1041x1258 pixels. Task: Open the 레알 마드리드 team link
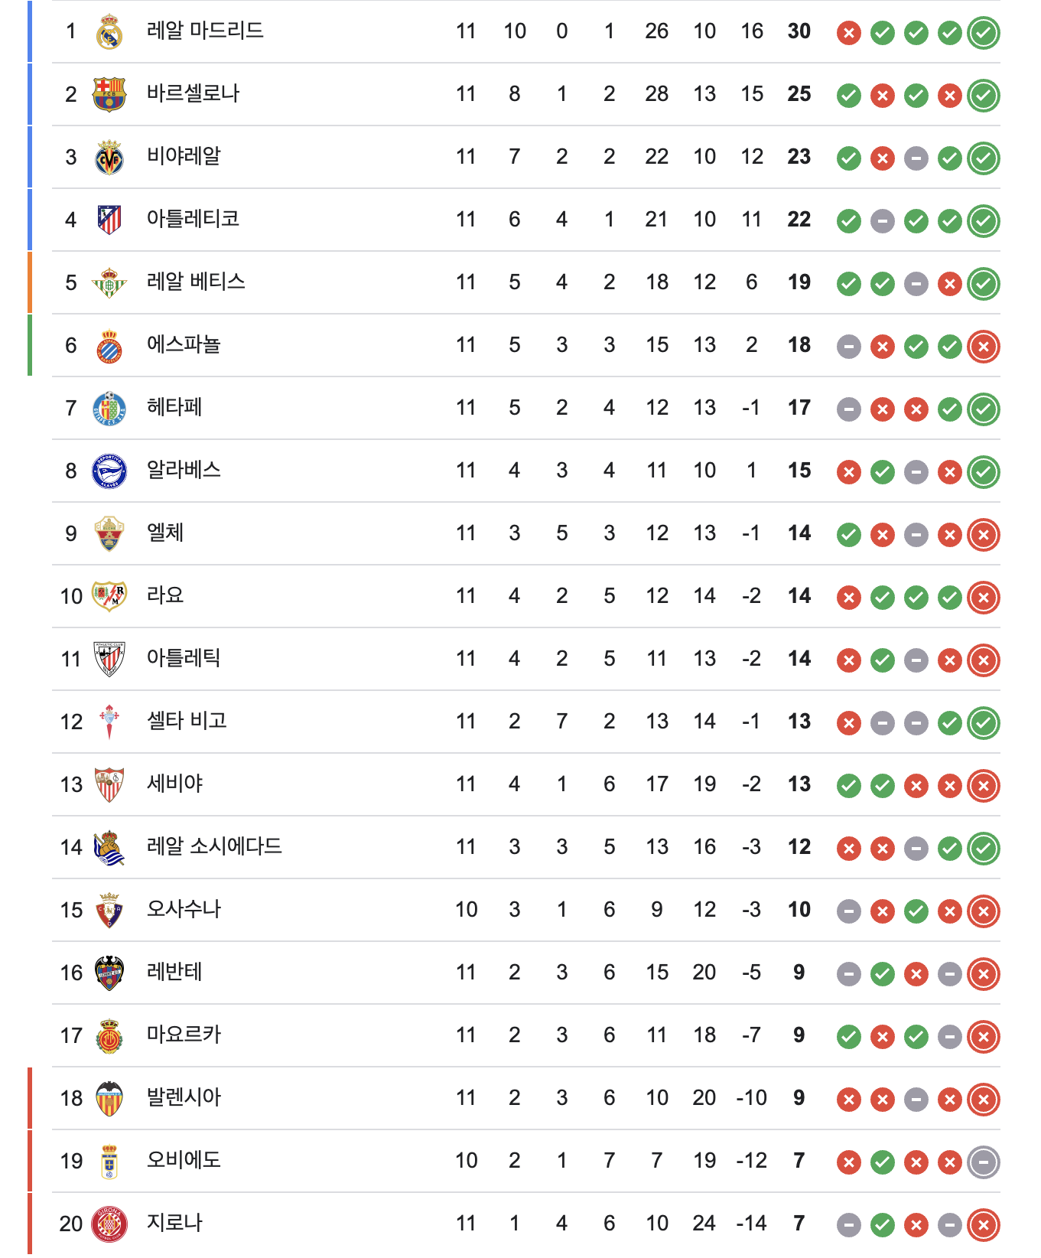[205, 31]
